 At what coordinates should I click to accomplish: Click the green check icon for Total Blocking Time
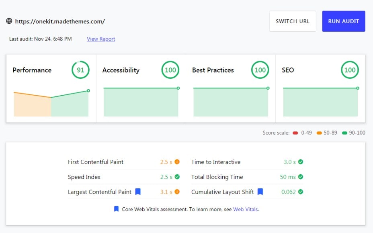coord(301,177)
